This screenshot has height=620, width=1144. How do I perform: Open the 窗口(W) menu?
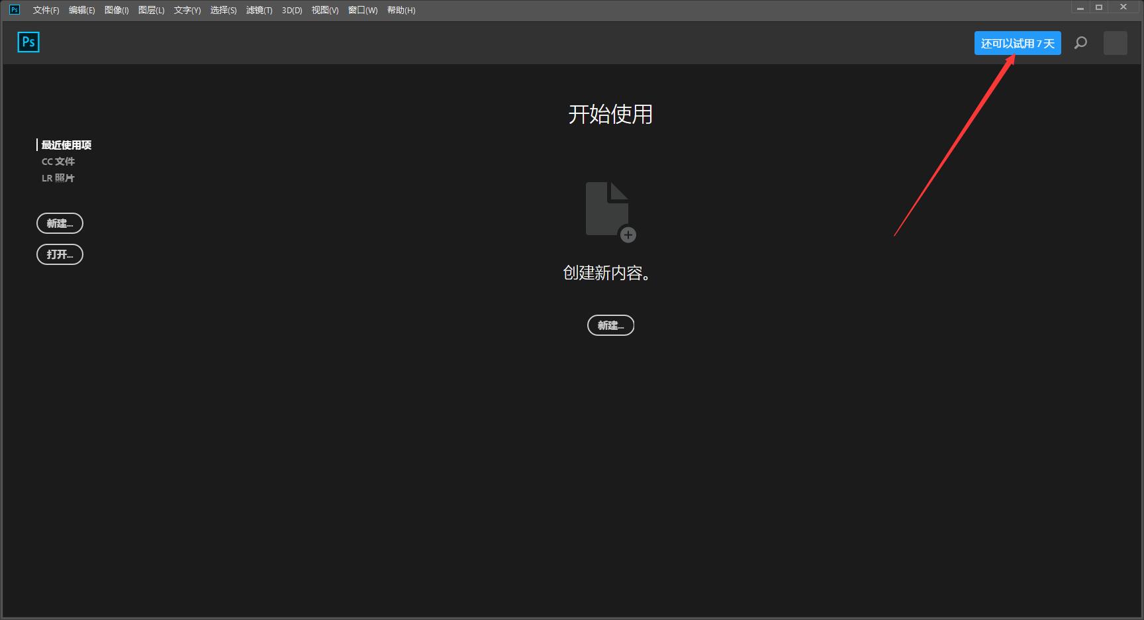tap(362, 10)
